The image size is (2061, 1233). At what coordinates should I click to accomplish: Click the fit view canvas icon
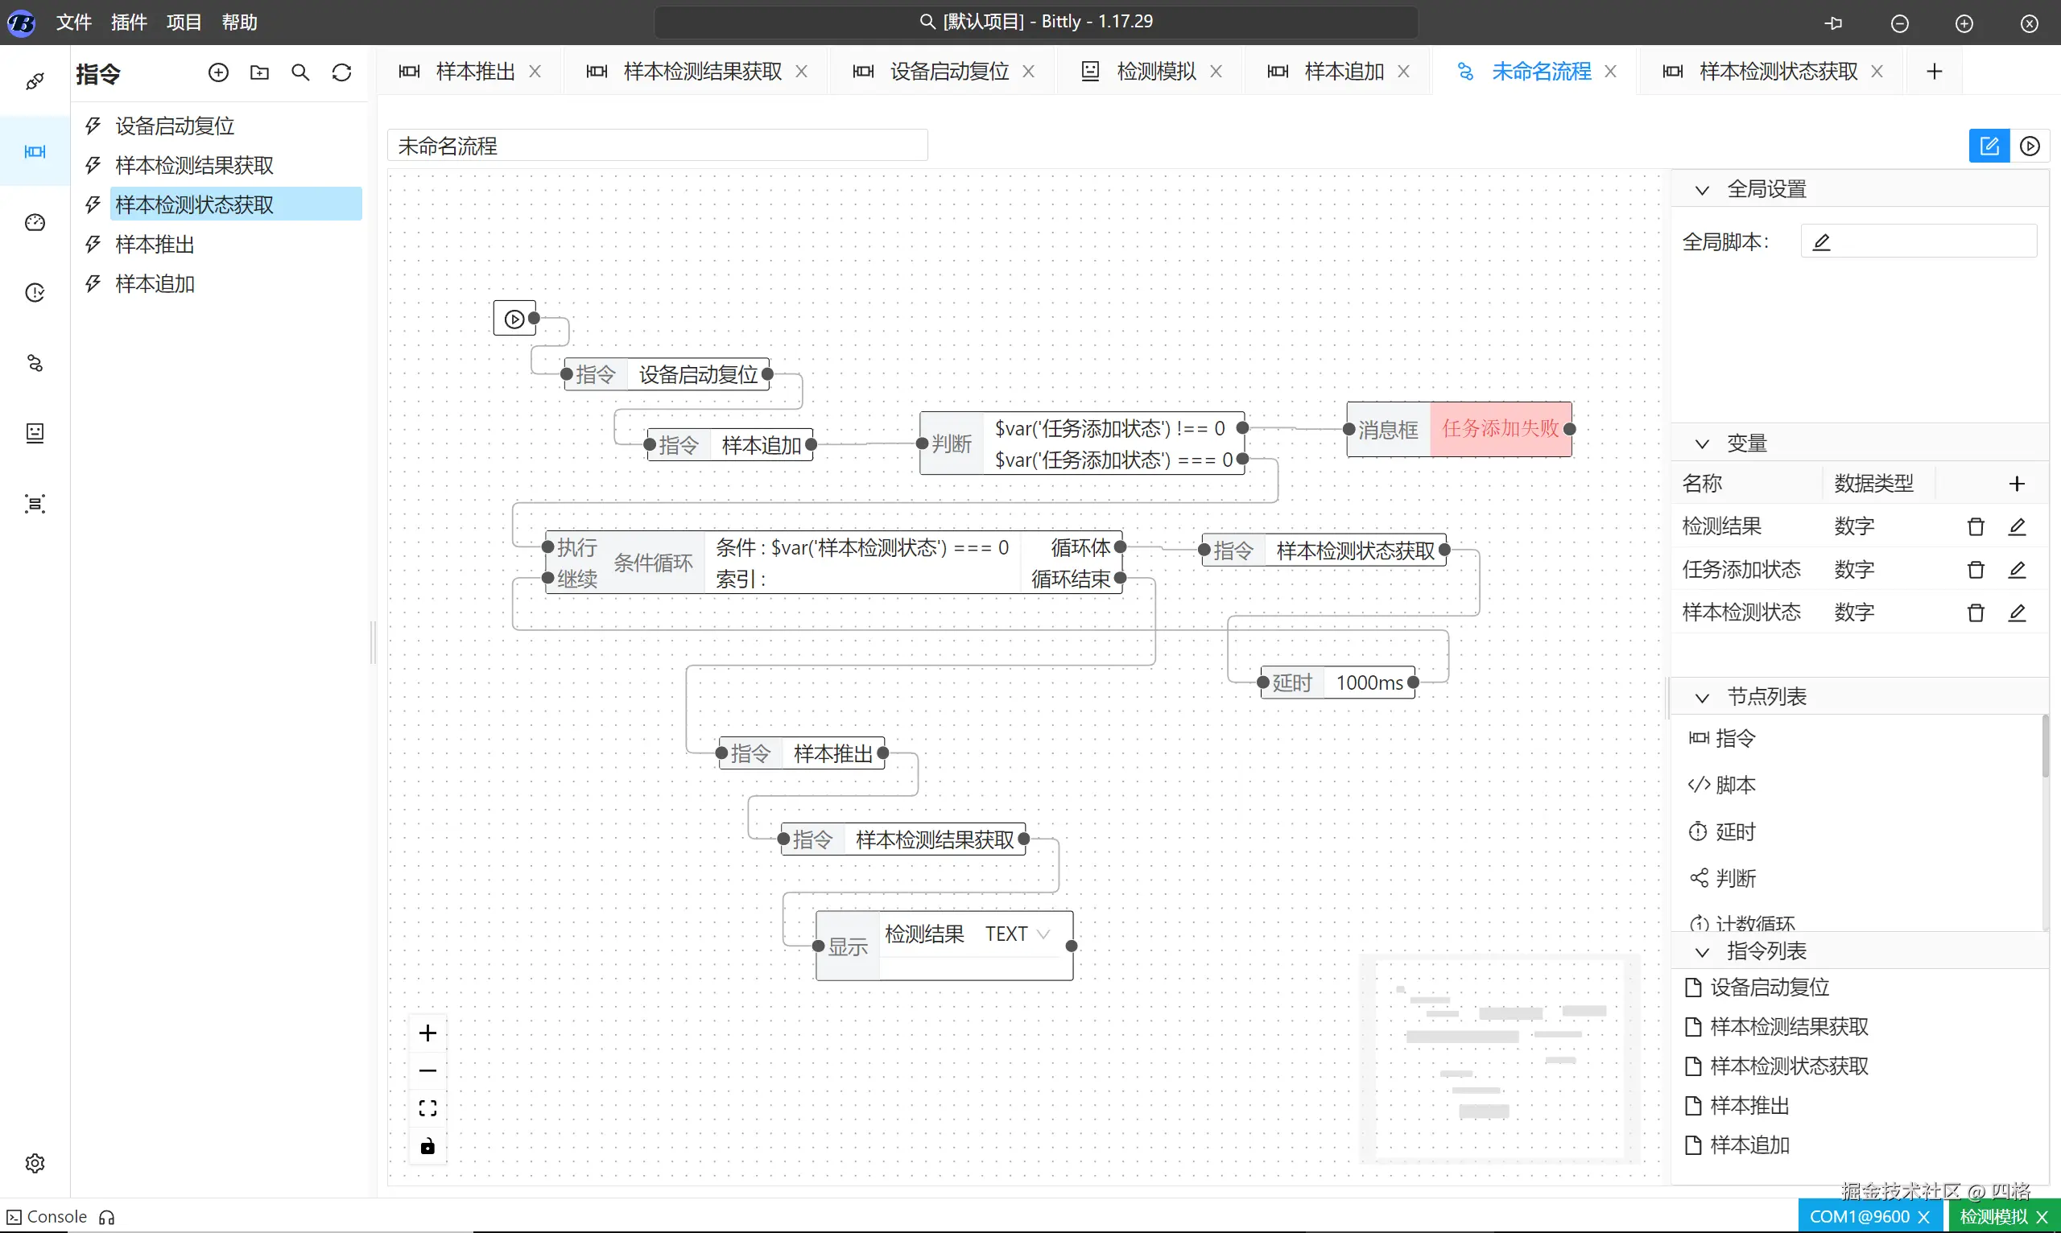click(x=427, y=1108)
